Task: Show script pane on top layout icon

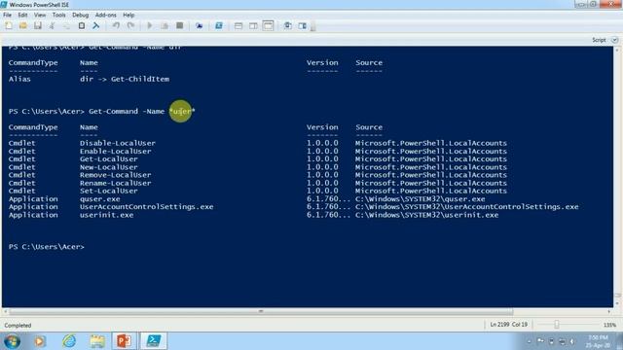Action: point(238,26)
